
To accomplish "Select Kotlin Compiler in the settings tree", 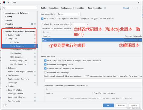I will [x=19, y=64].
